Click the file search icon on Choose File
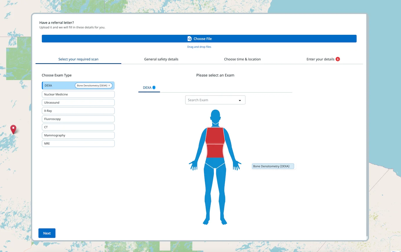Image resolution: width=401 pixels, height=252 pixels. click(x=189, y=39)
